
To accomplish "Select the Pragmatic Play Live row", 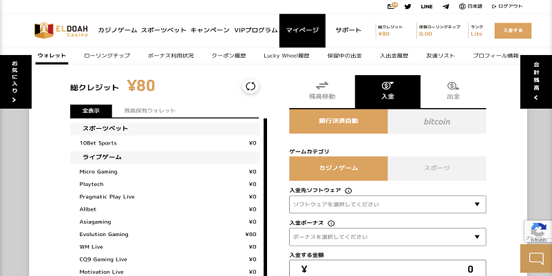I will click(164, 197).
